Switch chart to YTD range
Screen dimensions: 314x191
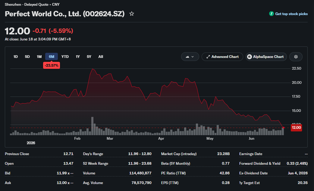pyautogui.click(x=65, y=57)
